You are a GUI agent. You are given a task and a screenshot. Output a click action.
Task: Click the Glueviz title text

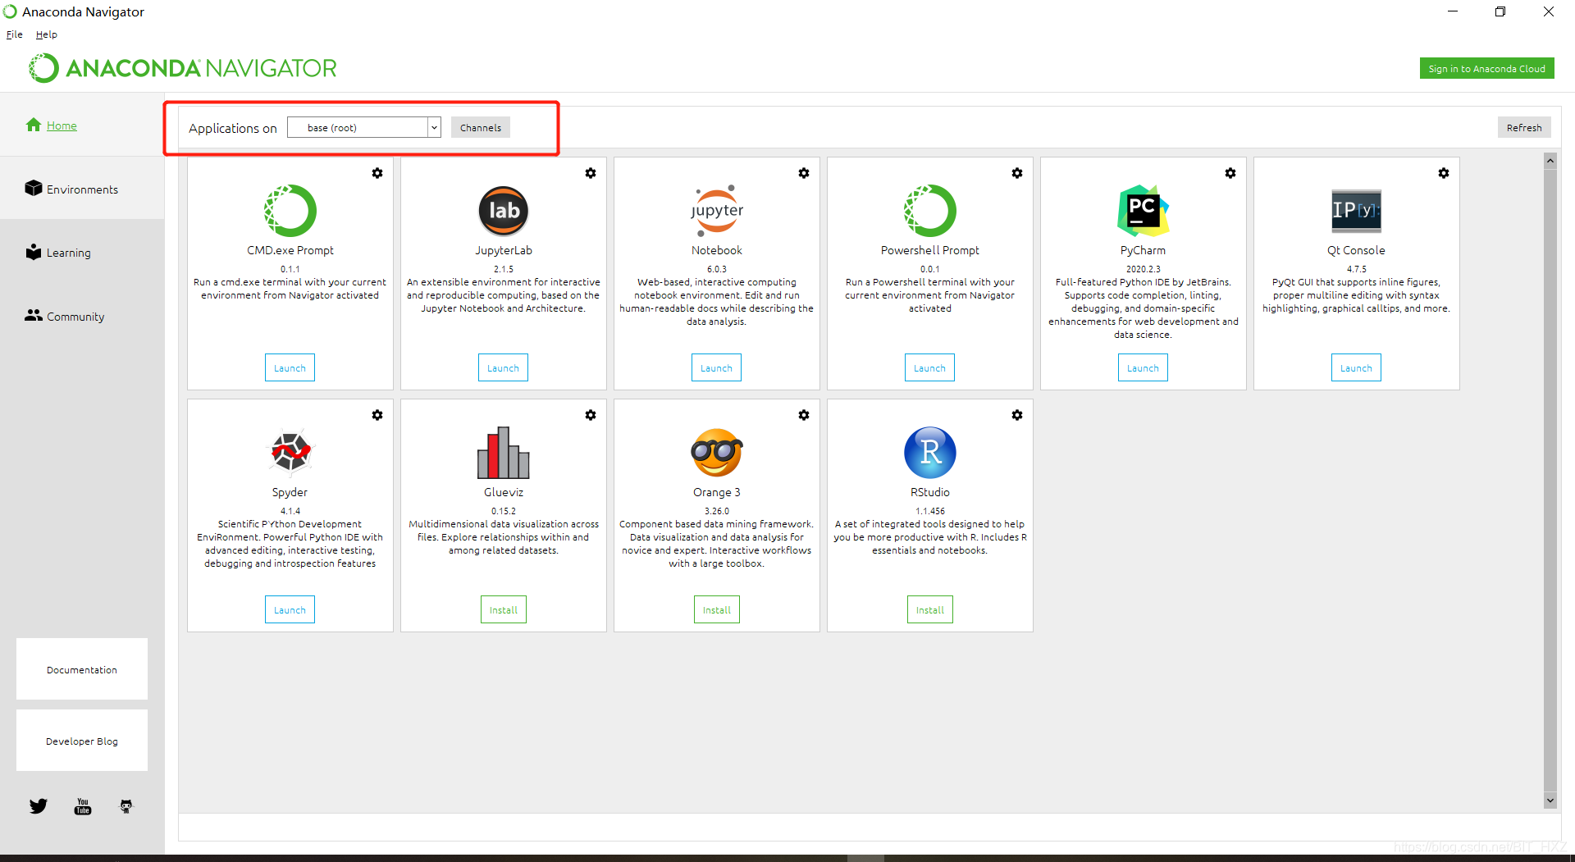[x=504, y=492]
